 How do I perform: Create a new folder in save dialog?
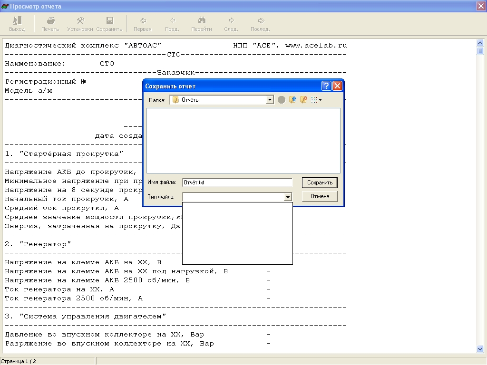303,100
